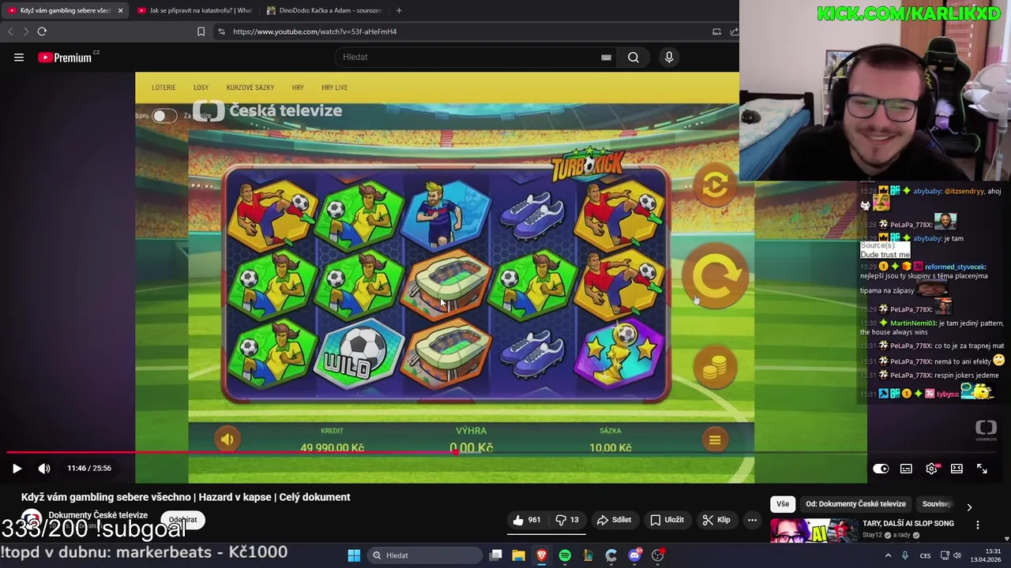Toggle the switch beside Česká televize logo

coord(164,116)
